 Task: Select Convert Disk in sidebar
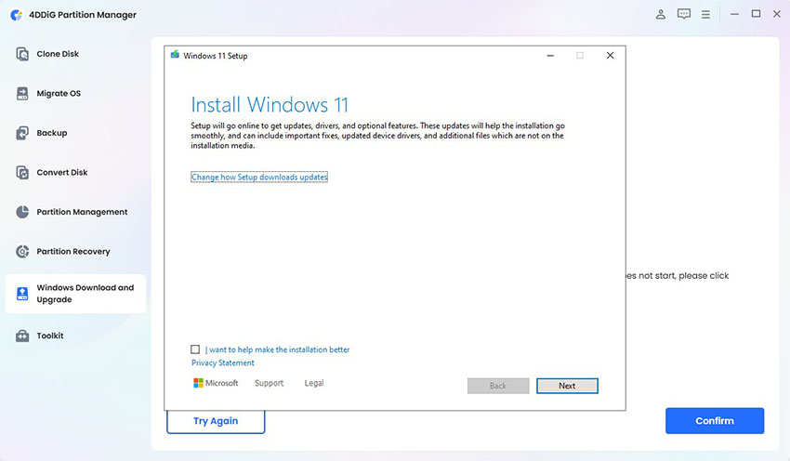point(62,172)
